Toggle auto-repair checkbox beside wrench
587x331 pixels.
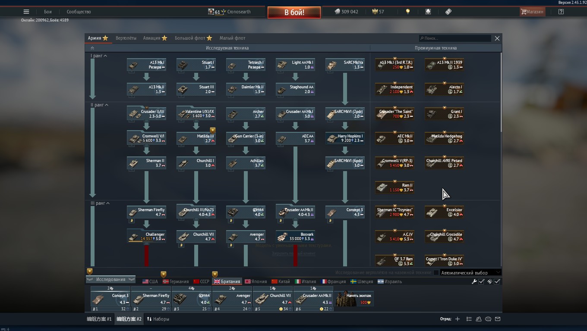481,281
